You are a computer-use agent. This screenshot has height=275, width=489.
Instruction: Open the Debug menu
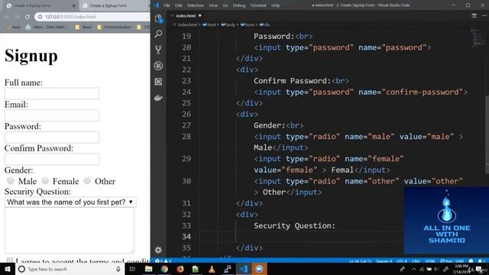pyautogui.click(x=239, y=5)
